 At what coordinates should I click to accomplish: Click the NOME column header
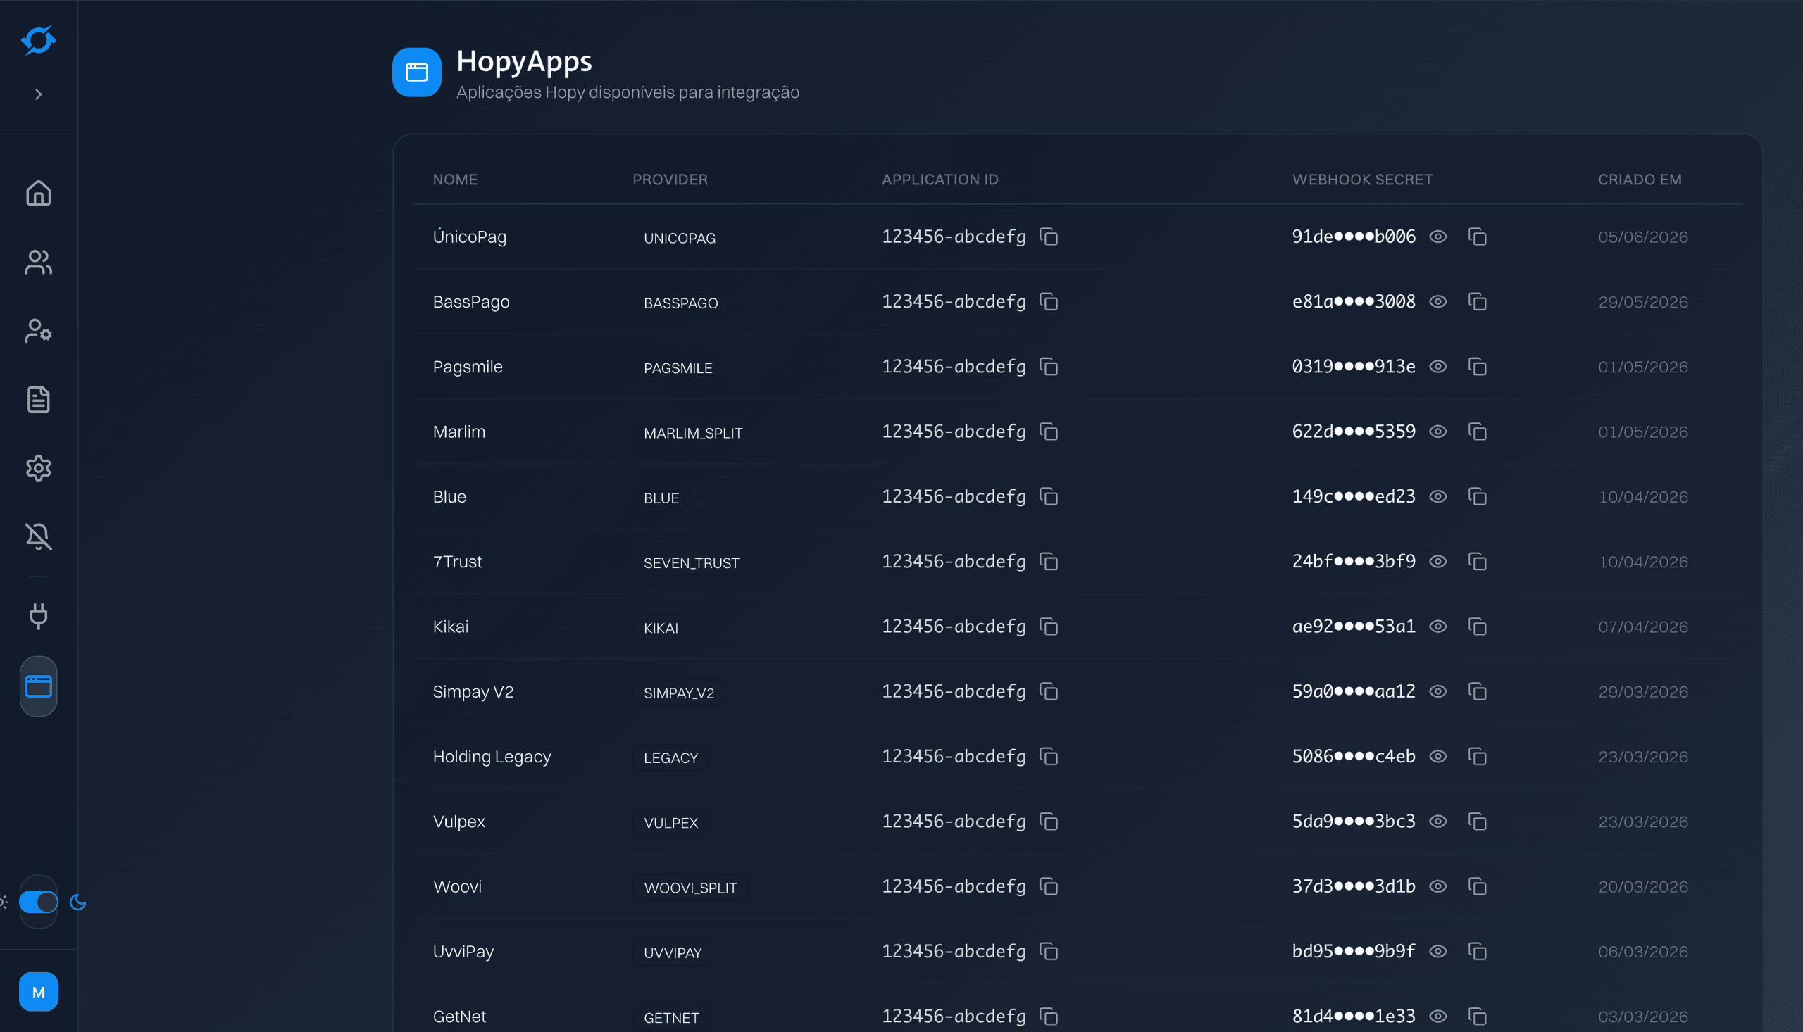coord(455,180)
